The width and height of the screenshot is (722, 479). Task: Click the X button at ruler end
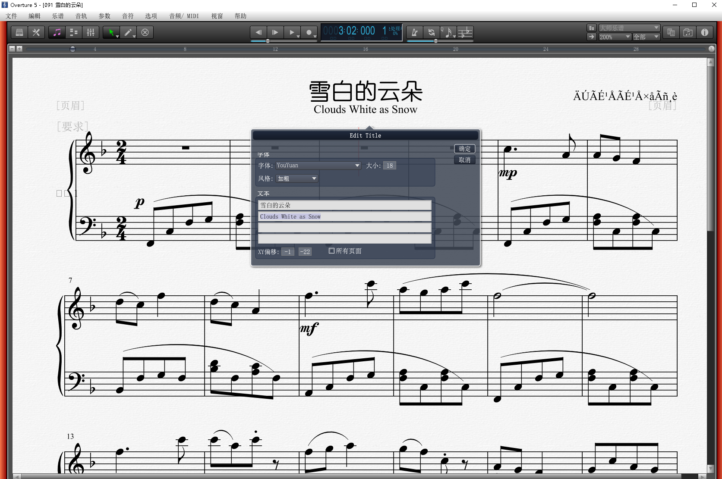click(x=711, y=49)
